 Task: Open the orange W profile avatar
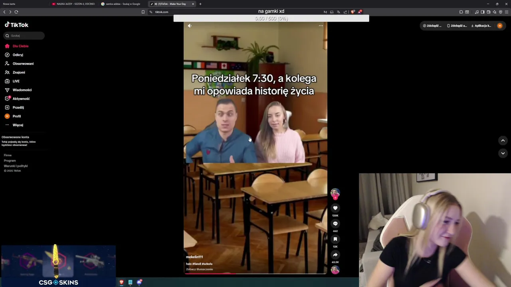point(499,26)
